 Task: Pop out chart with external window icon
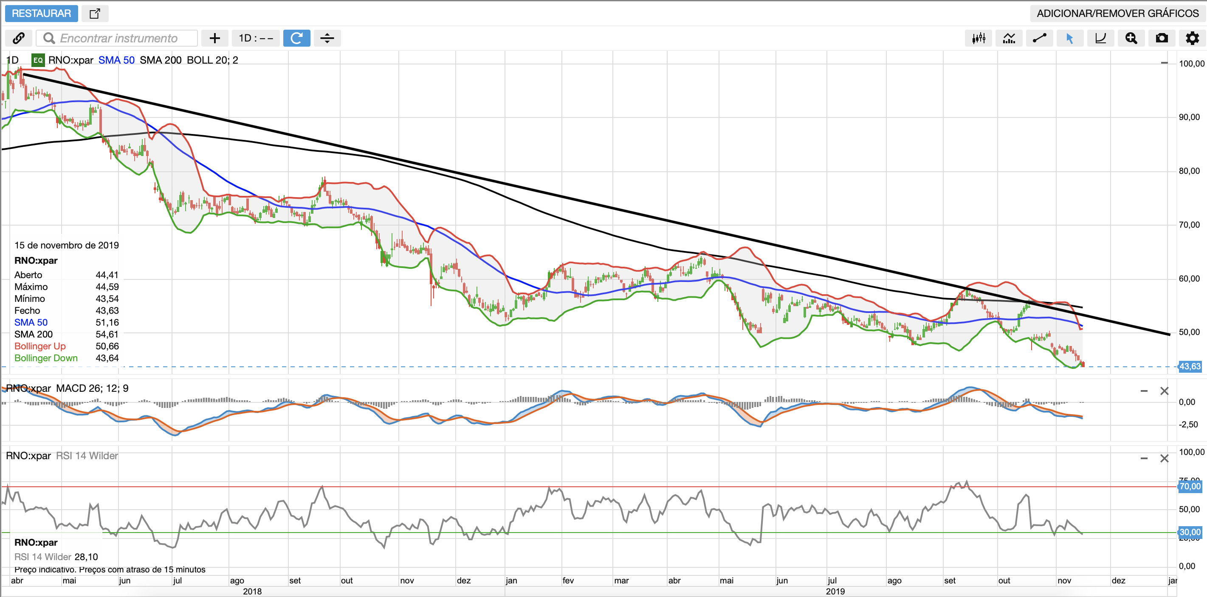click(x=95, y=13)
